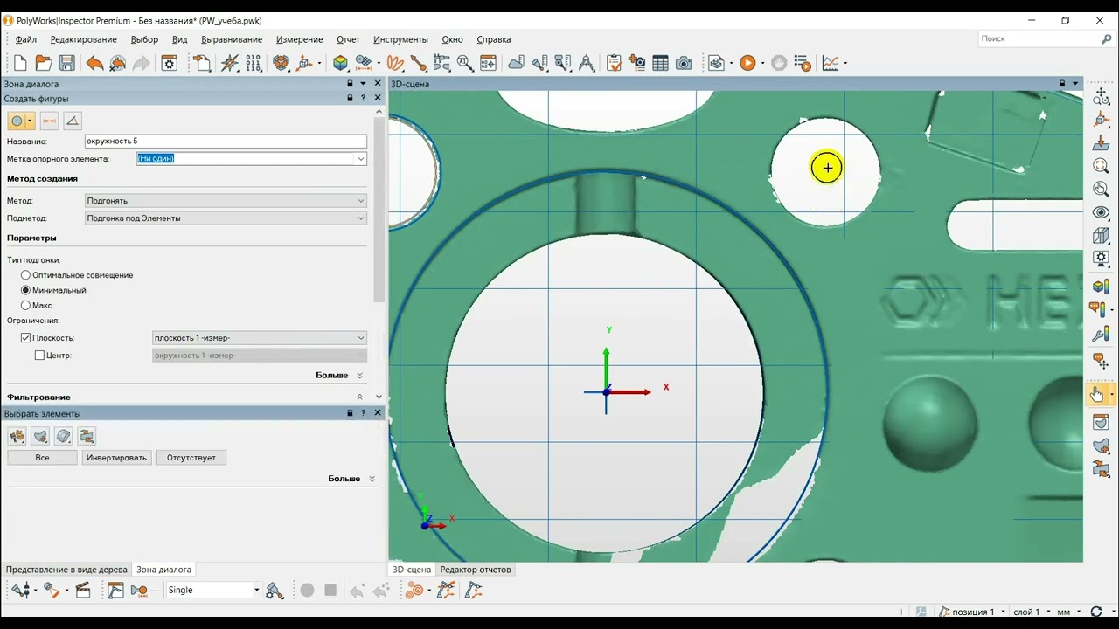Expand the Подметод dropdown
The height and width of the screenshot is (629, 1119).
tap(226, 218)
